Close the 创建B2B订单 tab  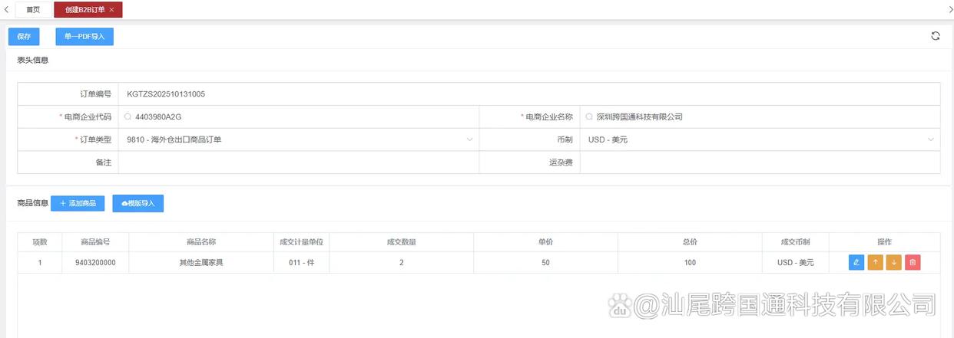click(112, 10)
